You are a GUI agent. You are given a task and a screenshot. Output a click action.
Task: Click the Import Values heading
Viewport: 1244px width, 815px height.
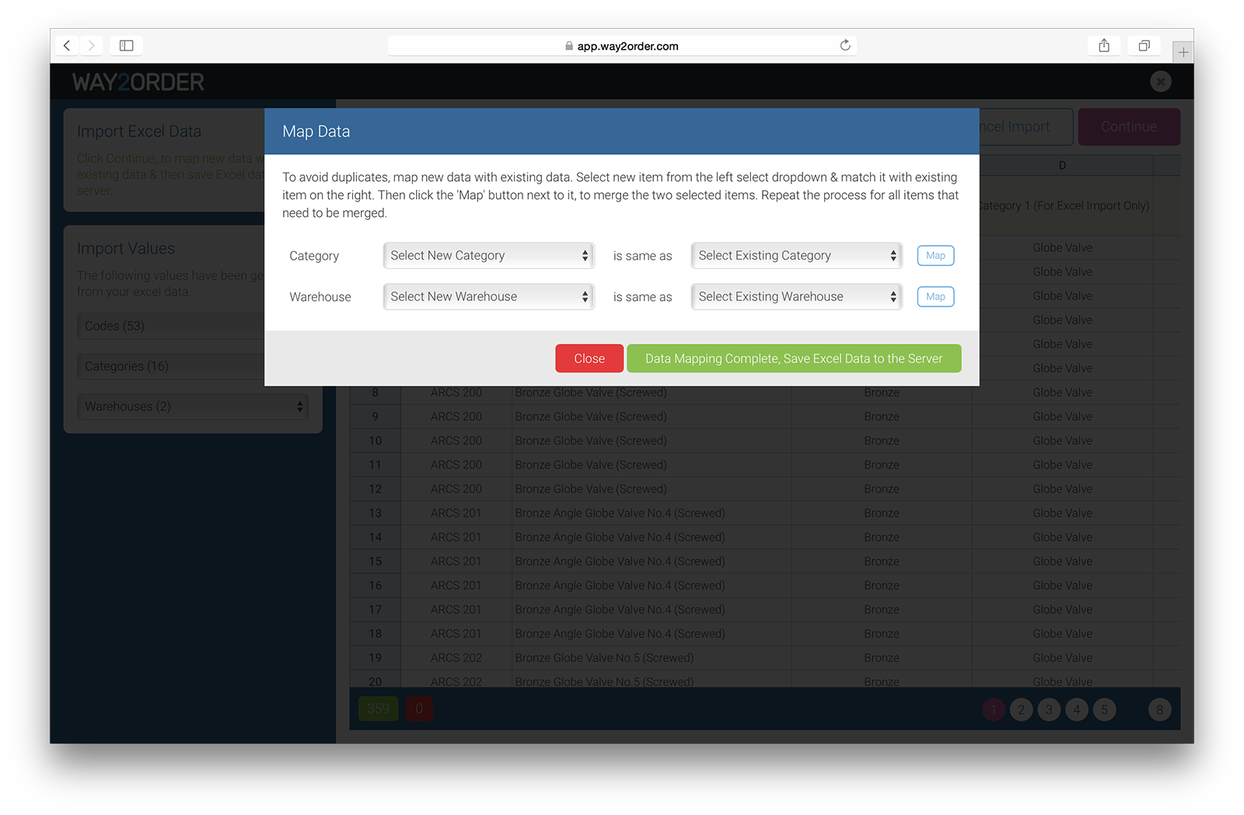coord(126,248)
